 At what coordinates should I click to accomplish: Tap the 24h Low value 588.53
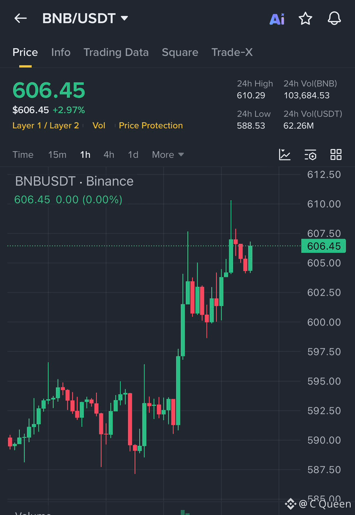pos(251,126)
